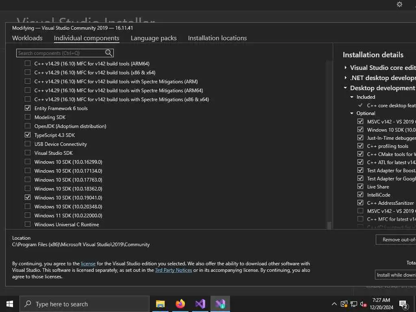Check Windows 10 SDK (10.0.18362.0)
The image size is (416, 312).
[x=28, y=188]
